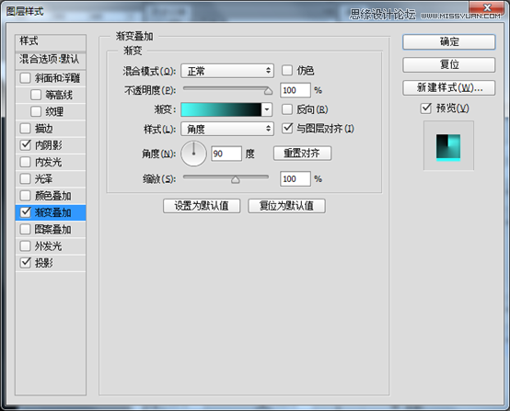The height and width of the screenshot is (411, 510).
Task: Select 混合选项:默认 blending options
Action: coord(51,60)
